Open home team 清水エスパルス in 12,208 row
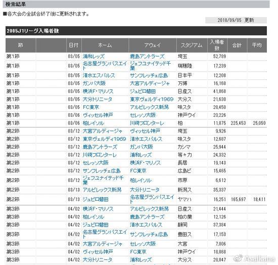 (x=99, y=75)
